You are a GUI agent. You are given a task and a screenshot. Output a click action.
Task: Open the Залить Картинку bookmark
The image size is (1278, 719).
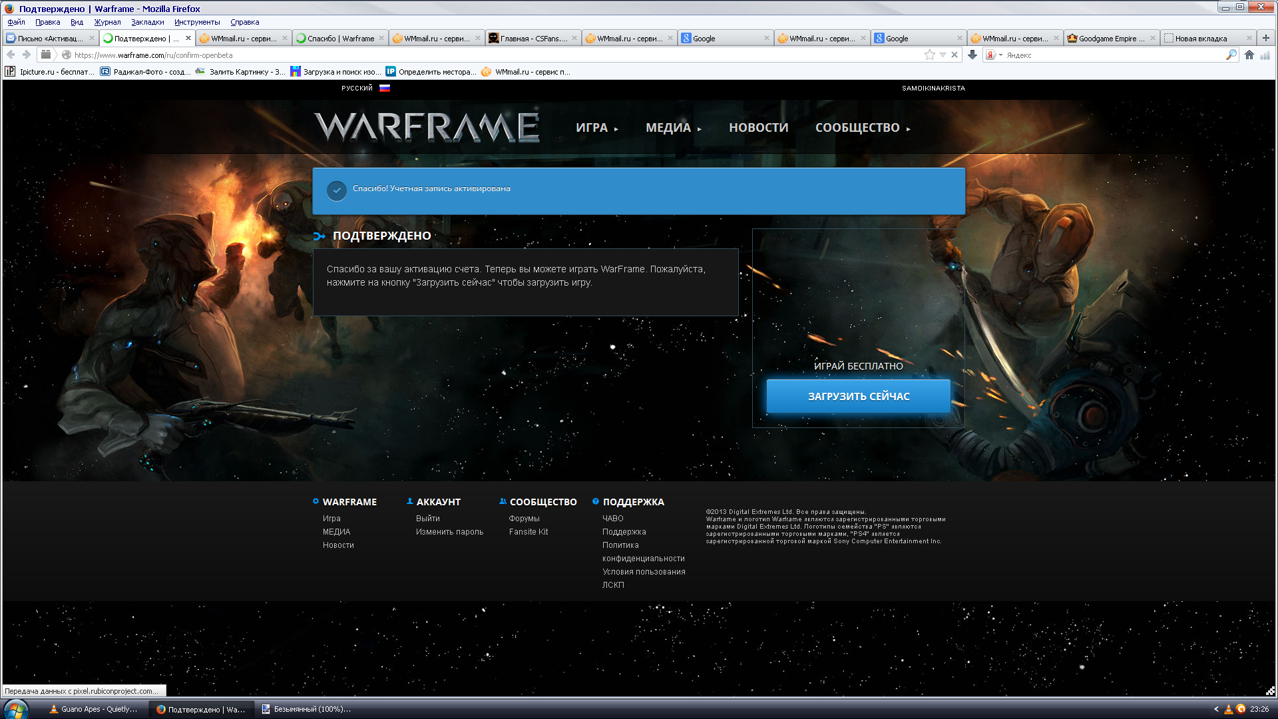click(x=240, y=72)
